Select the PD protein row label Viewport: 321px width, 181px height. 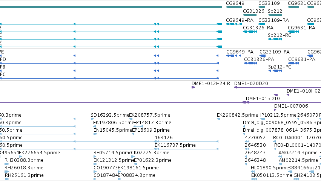pyautogui.click(x=3, y=59)
